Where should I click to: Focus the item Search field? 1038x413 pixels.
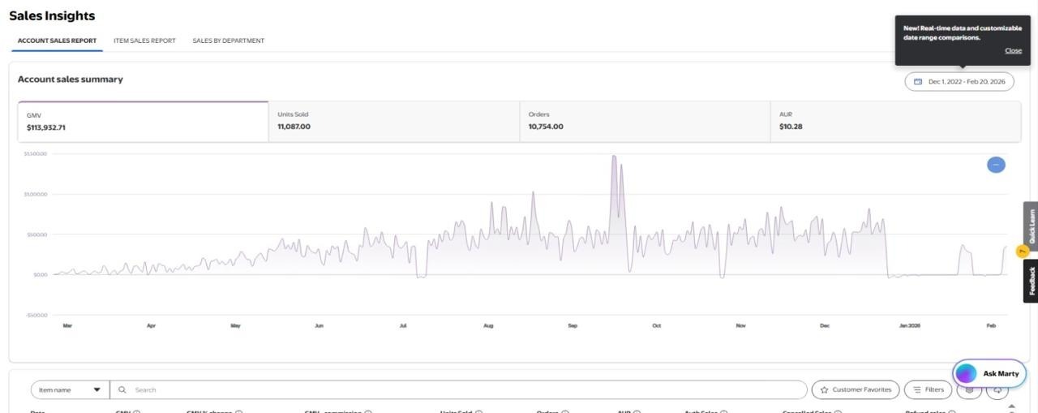pos(458,390)
